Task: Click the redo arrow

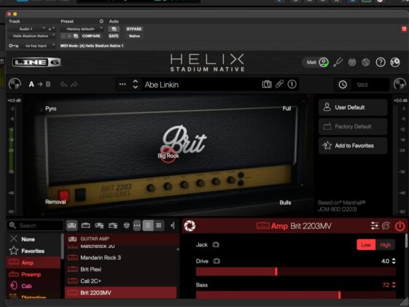Action: [x=74, y=85]
